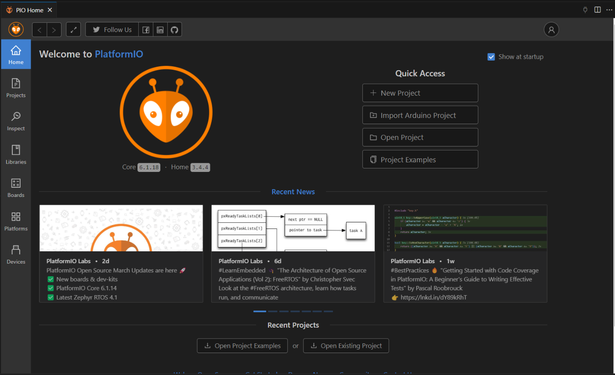Select the second news carousel indicator

coord(273,311)
